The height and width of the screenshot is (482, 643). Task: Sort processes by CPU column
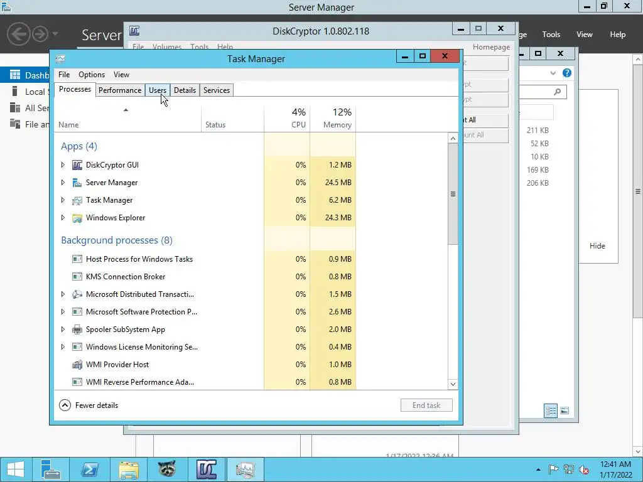click(x=287, y=119)
